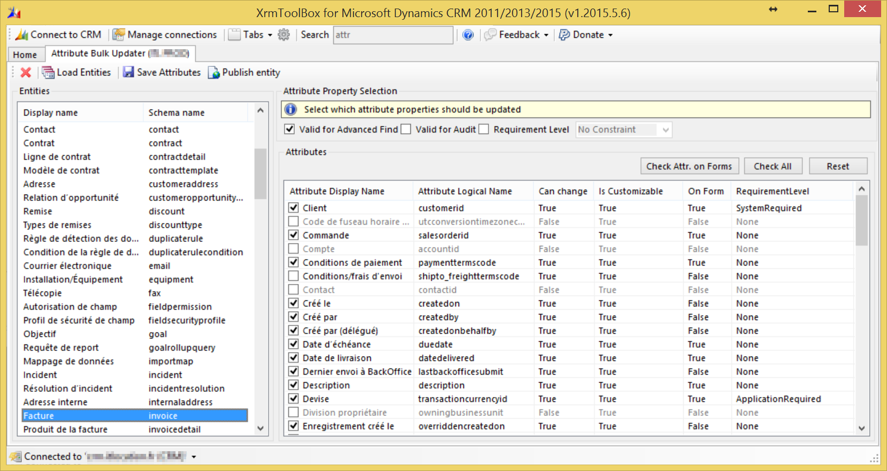Click the Is Customizable column header
The image size is (887, 471).
pos(638,191)
